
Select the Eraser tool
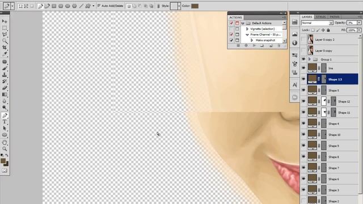tap(5, 88)
